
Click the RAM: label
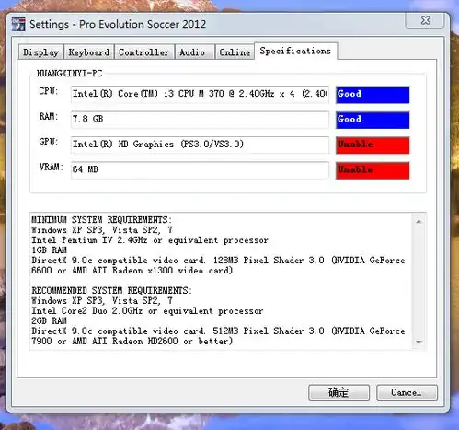tap(49, 117)
